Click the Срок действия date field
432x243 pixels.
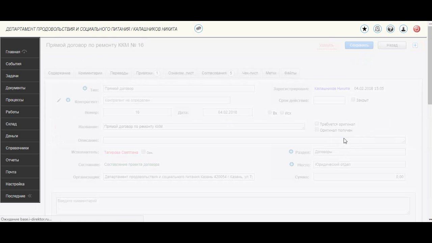click(329, 100)
